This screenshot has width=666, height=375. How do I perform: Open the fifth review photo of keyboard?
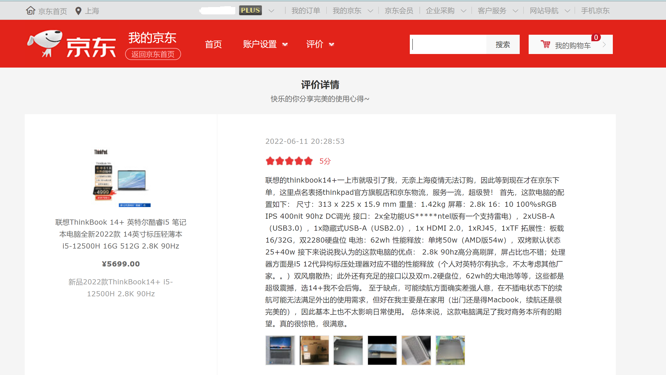(416, 350)
